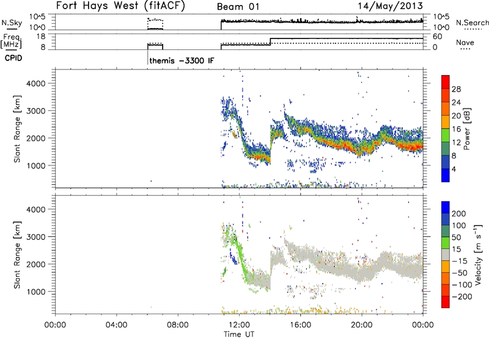Select the 'Beam 01' header text
489x338 pixels.
pyautogui.click(x=238, y=7)
